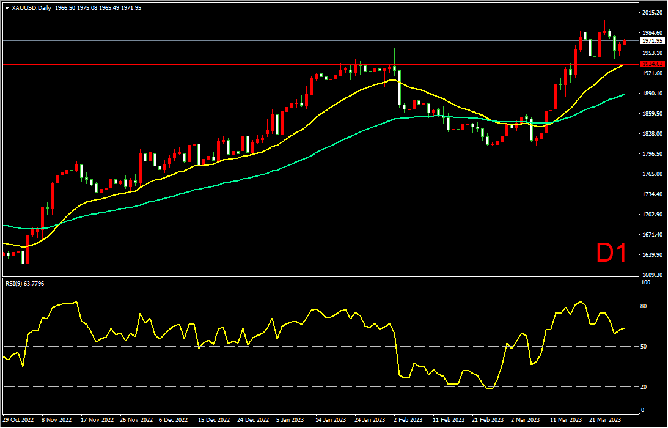Select the current price label 1971.95
Screen dimensions: 668x428
click(652, 41)
